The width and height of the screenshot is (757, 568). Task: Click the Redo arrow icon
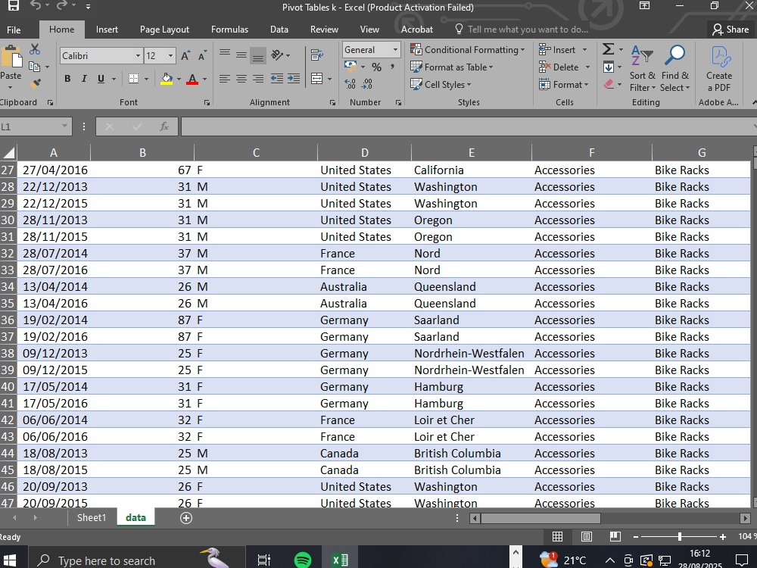click(x=61, y=6)
